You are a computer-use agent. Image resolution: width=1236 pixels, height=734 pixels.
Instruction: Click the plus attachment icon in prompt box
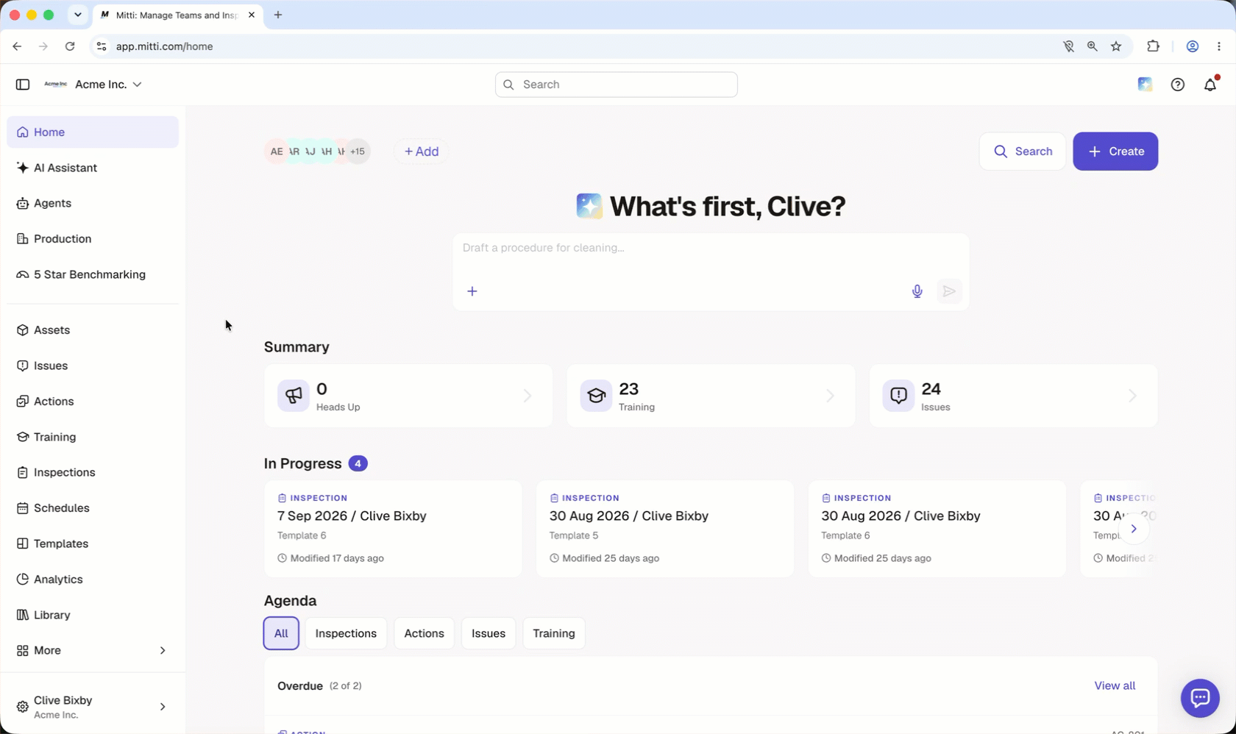472,291
